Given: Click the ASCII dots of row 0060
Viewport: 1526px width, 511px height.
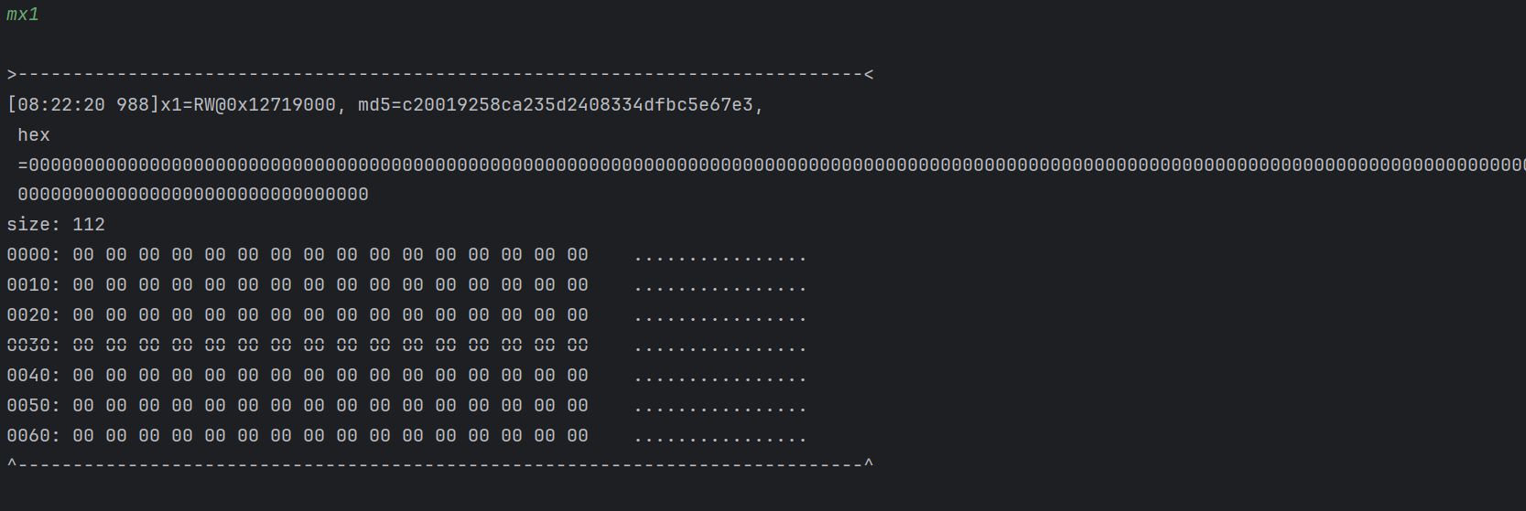Looking at the screenshot, I should click(x=720, y=438).
